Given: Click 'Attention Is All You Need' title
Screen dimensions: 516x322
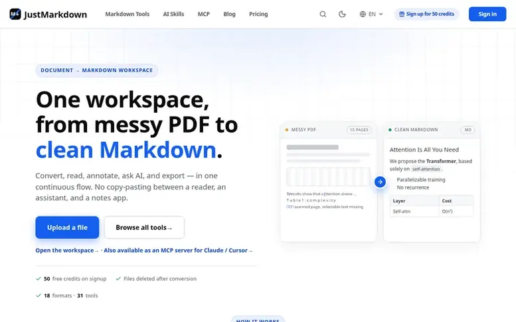Looking at the screenshot, I should click(424, 150).
